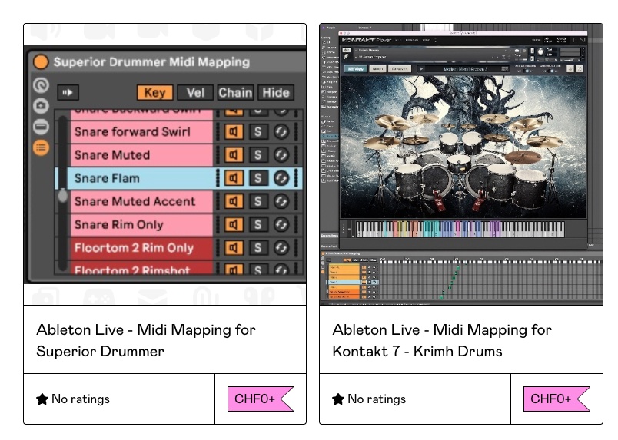Click 'No ratings' on Superior Drummer card

pos(81,399)
